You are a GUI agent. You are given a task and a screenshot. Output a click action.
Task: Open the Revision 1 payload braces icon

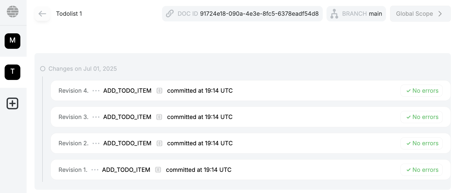tap(158, 170)
